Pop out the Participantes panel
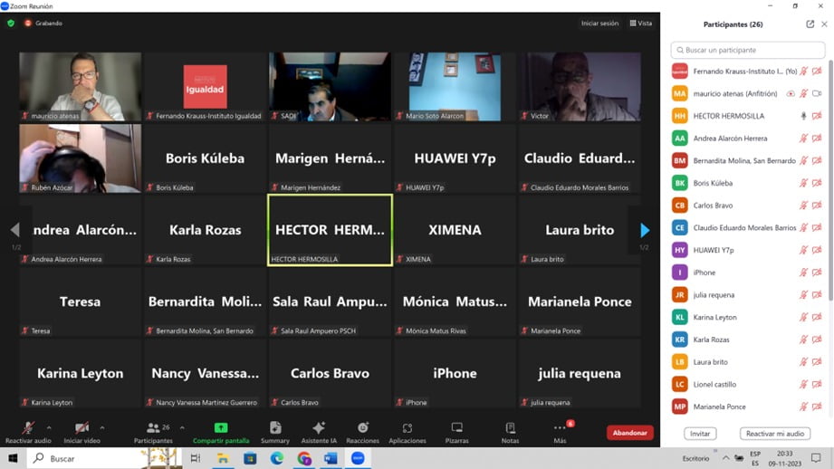Screen dimensions: 834x469 tap(810, 24)
